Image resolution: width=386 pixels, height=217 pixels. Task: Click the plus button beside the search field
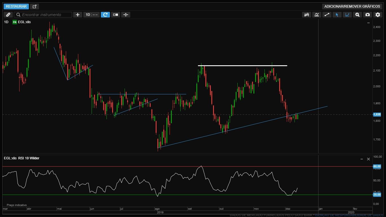(77, 15)
